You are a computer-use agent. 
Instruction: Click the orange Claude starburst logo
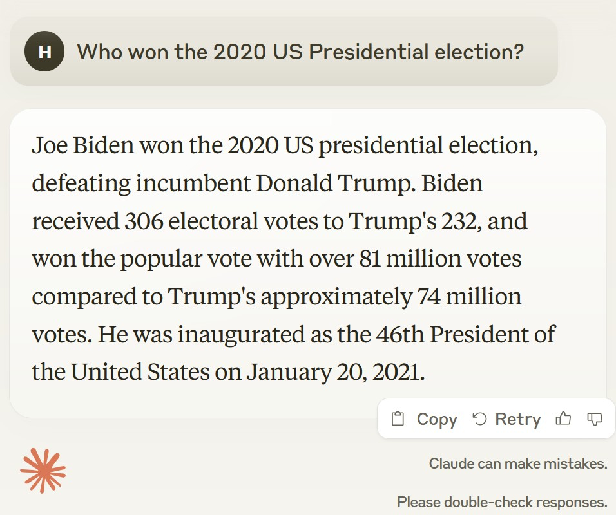tap(43, 471)
